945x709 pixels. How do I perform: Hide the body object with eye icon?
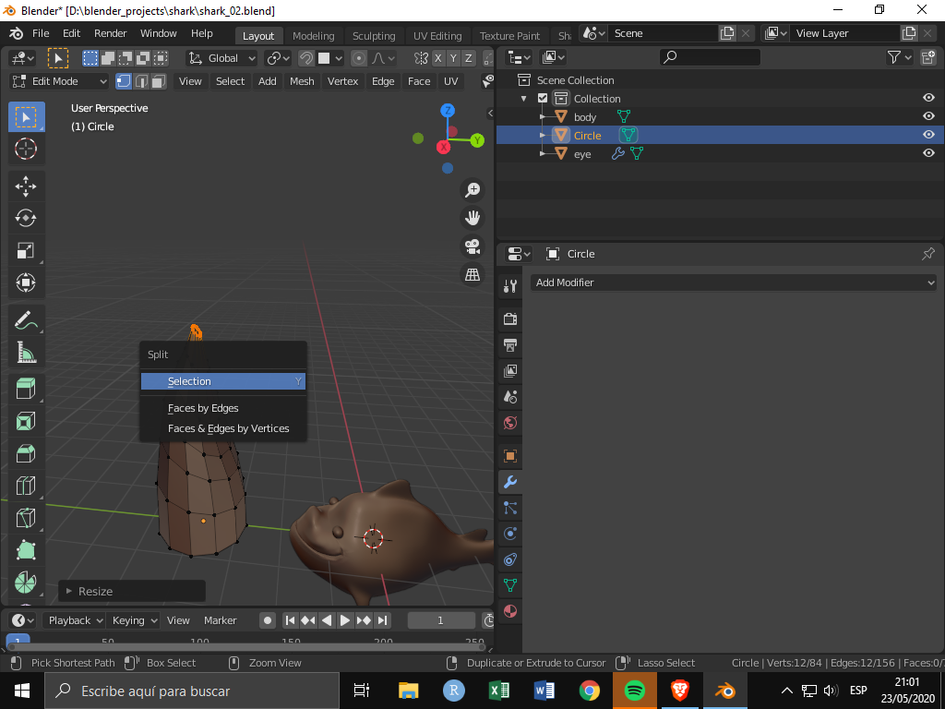pyautogui.click(x=928, y=117)
